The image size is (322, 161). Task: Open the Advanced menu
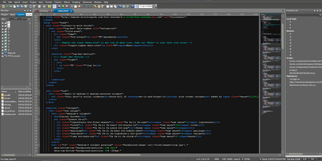(x=87, y=2)
